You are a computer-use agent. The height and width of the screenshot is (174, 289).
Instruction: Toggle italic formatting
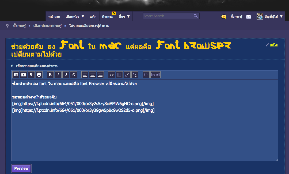tap(58, 75)
